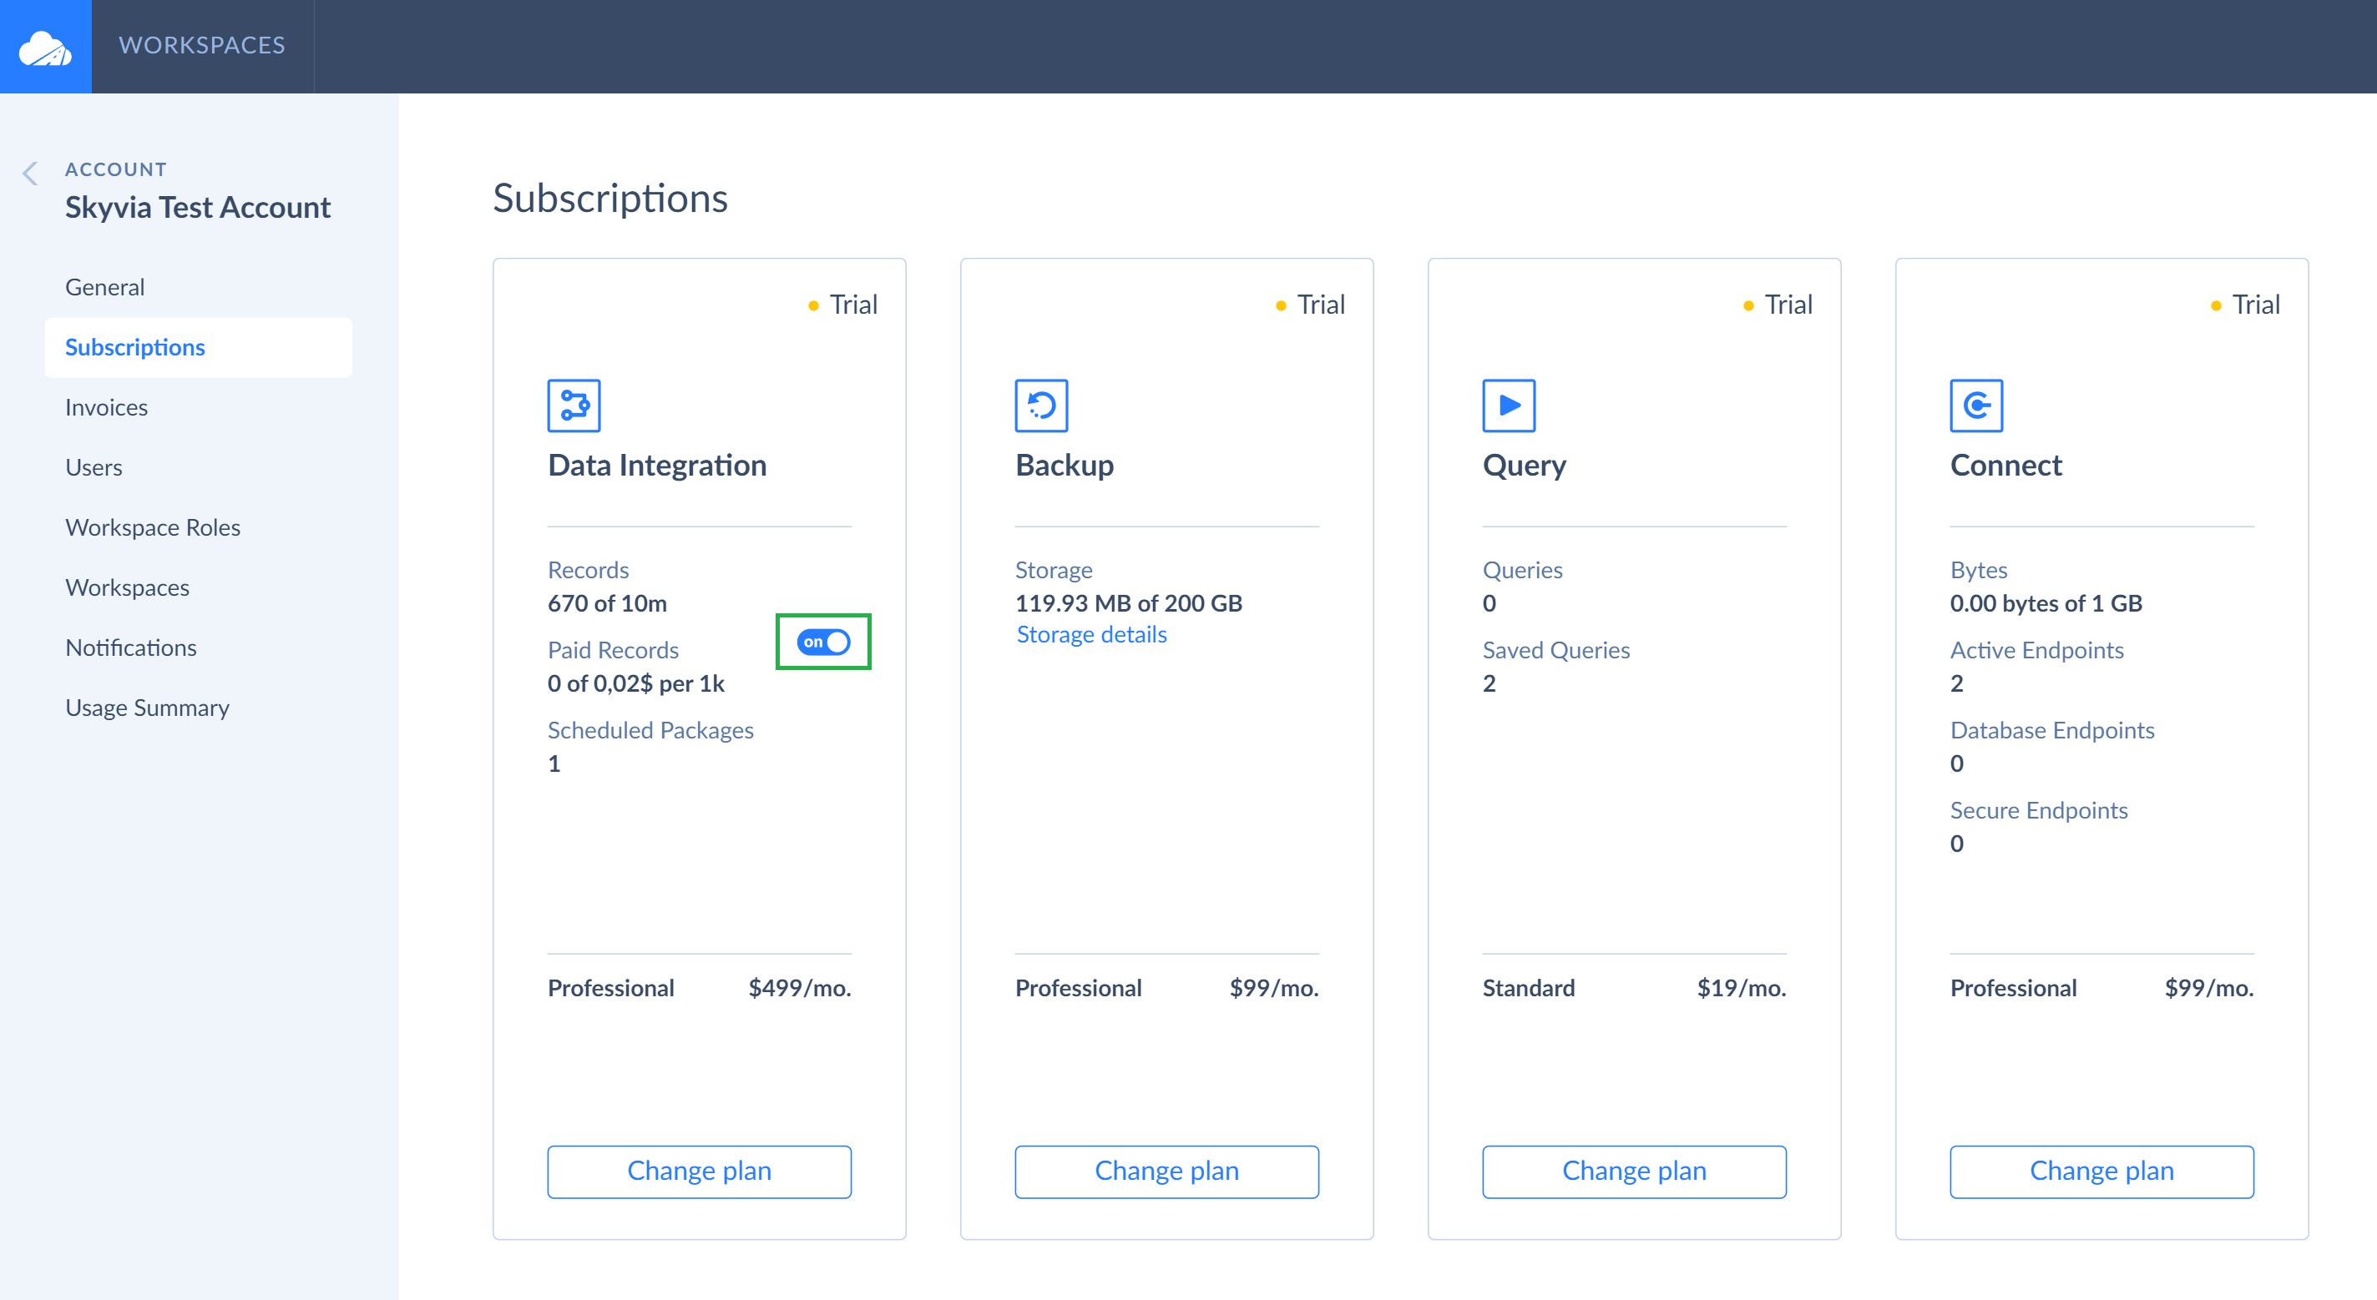The image size is (2377, 1300).
Task: Click the Subscriptions page heading
Action: 610,199
